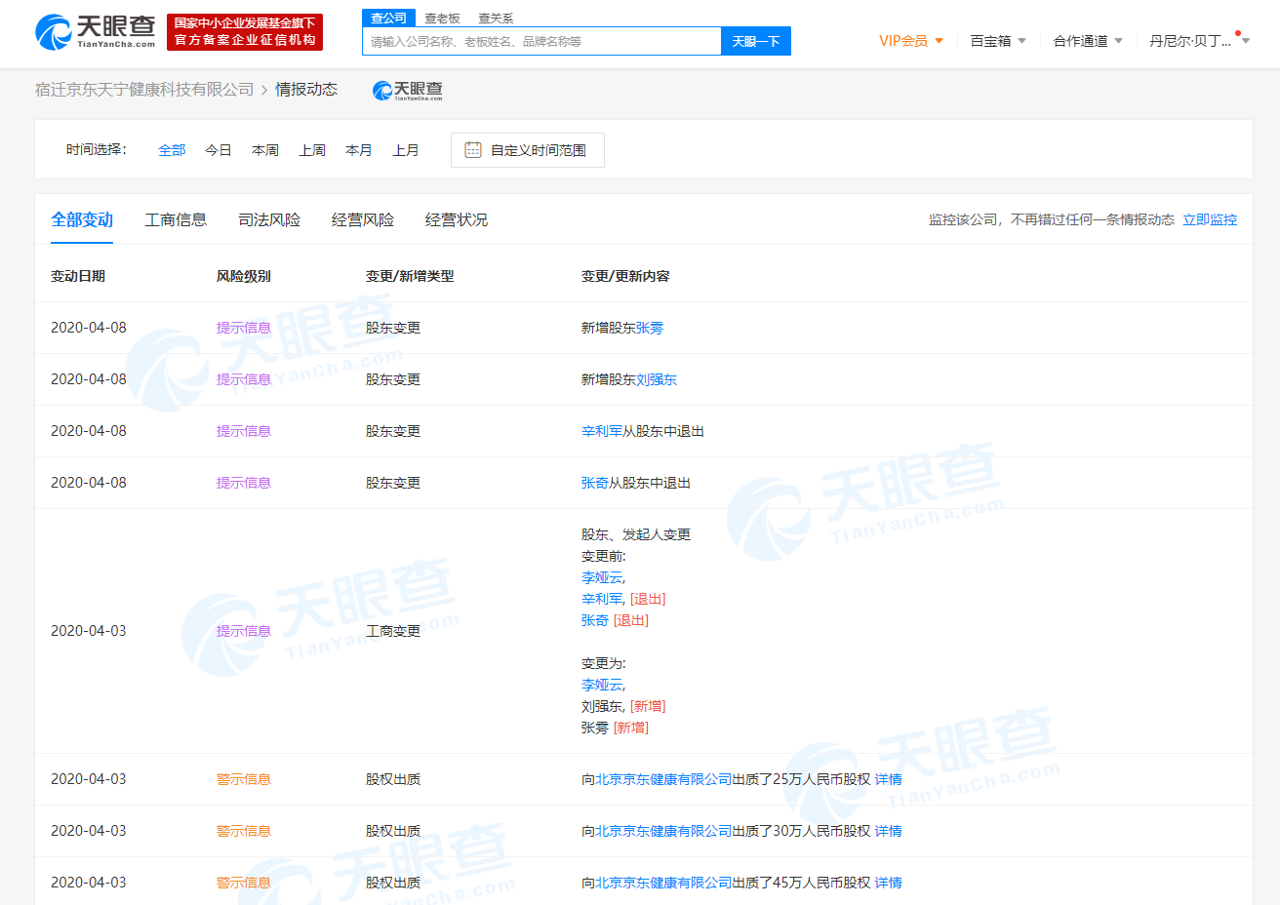Screen dimensions: 1280x905
Task: Open shareholder link 张雱 in first row
Action: point(650,328)
